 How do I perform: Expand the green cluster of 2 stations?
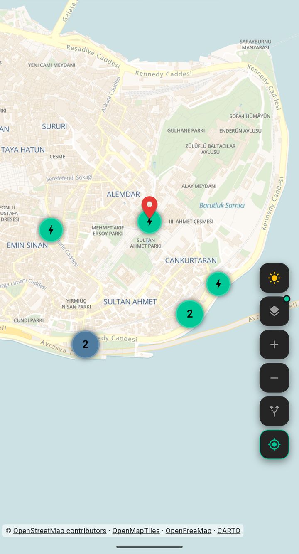click(x=190, y=314)
